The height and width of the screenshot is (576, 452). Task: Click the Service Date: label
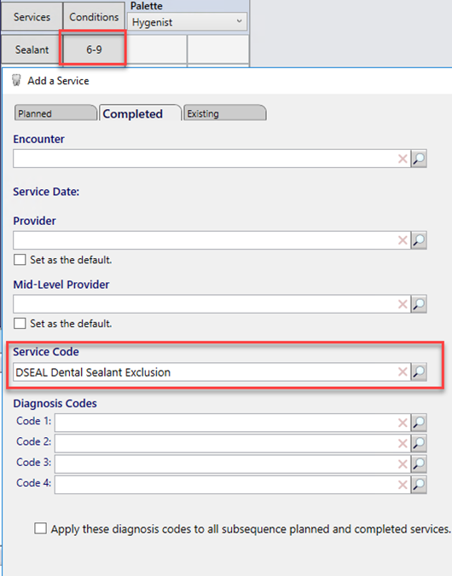click(46, 192)
